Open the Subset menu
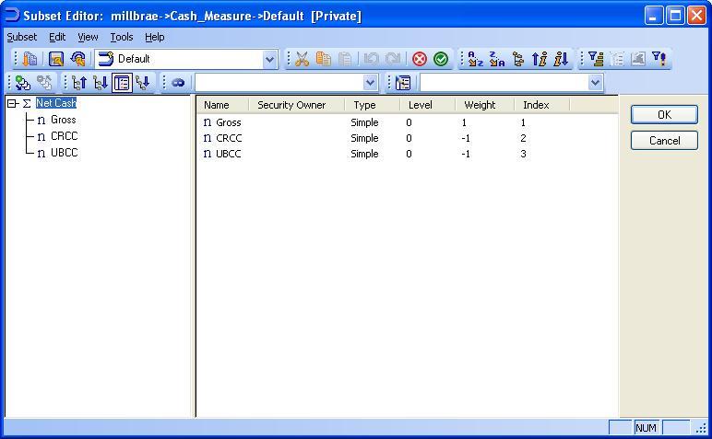This screenshot has width=712, height=439. pyautogui.click(x=22, y=37)
